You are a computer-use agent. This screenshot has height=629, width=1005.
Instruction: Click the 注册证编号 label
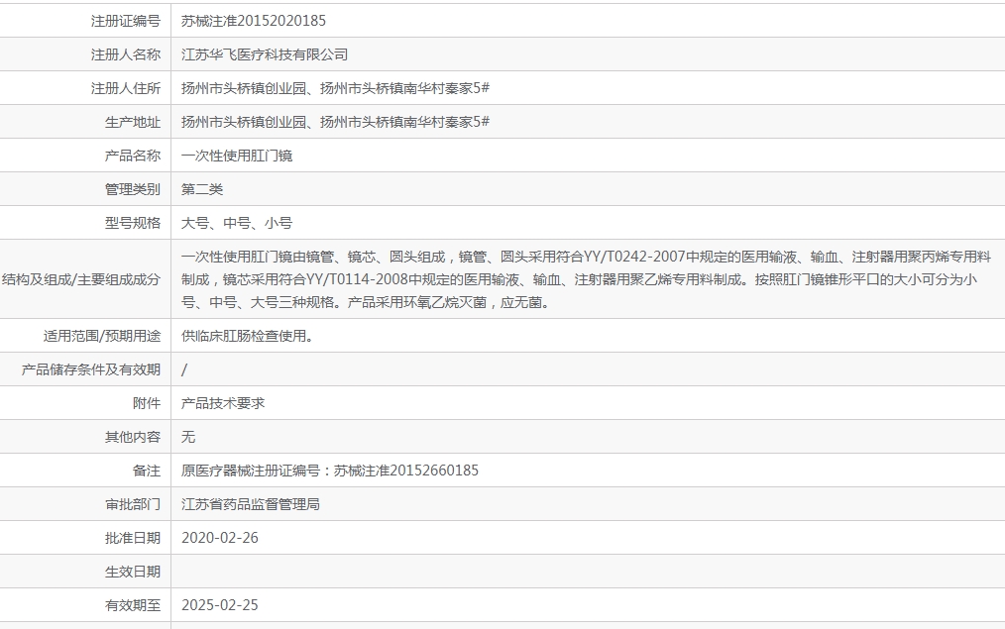point(126,21)
